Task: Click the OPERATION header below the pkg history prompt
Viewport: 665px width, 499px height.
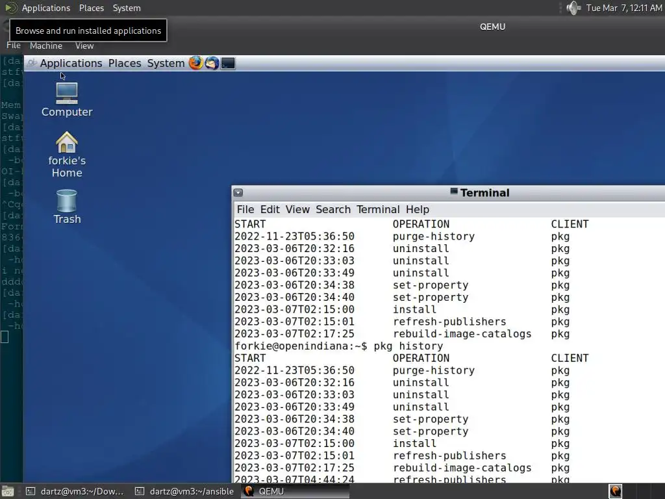Action: coord(421,358)
